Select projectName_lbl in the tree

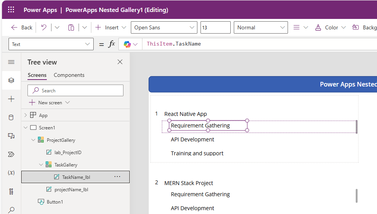click(x=71, y=190)
